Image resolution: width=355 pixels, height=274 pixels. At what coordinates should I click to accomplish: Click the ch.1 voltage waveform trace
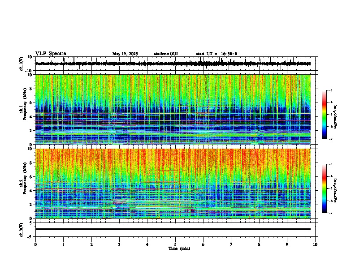173,64
